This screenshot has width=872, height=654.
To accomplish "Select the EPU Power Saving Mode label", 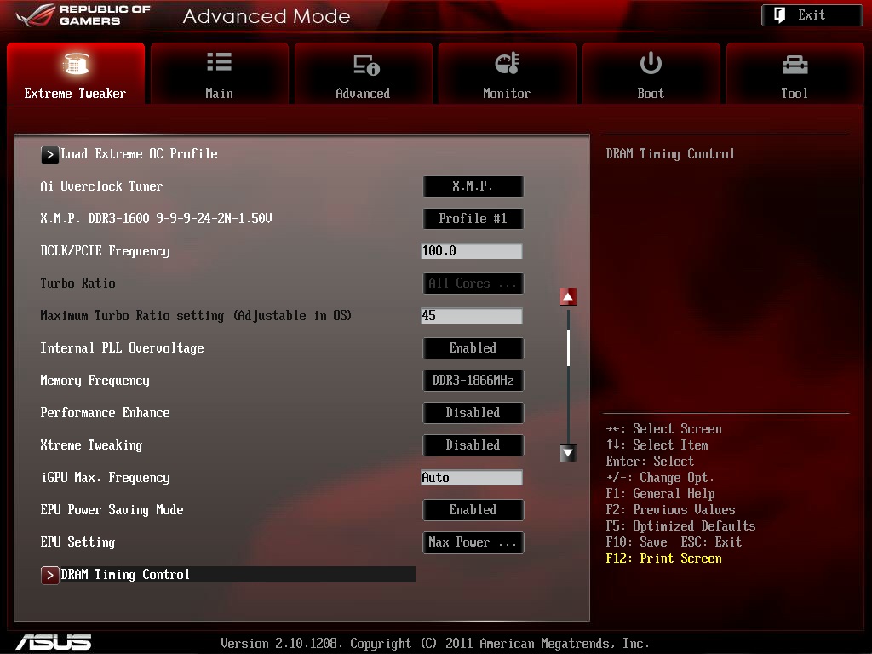I will [112, 510].
